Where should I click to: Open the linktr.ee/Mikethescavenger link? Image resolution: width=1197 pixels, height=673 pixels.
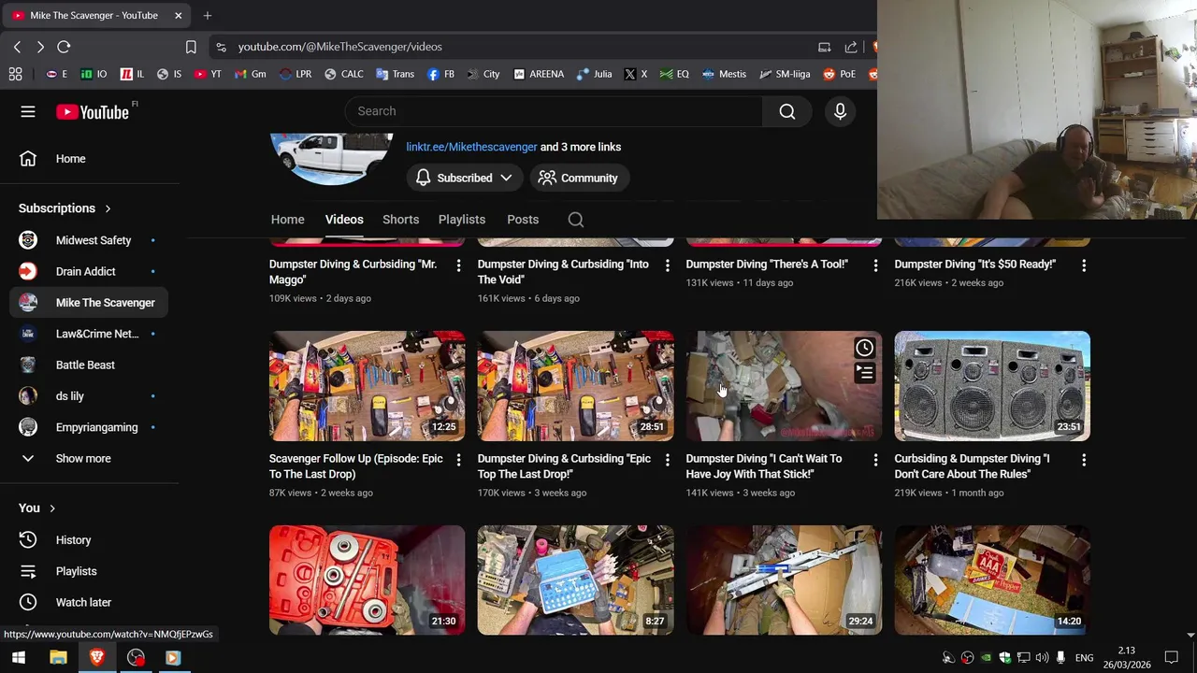[x=471, y=147]
